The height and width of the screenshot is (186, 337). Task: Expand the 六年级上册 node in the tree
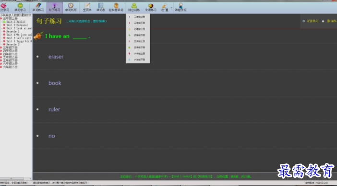(x=1, y=64)
